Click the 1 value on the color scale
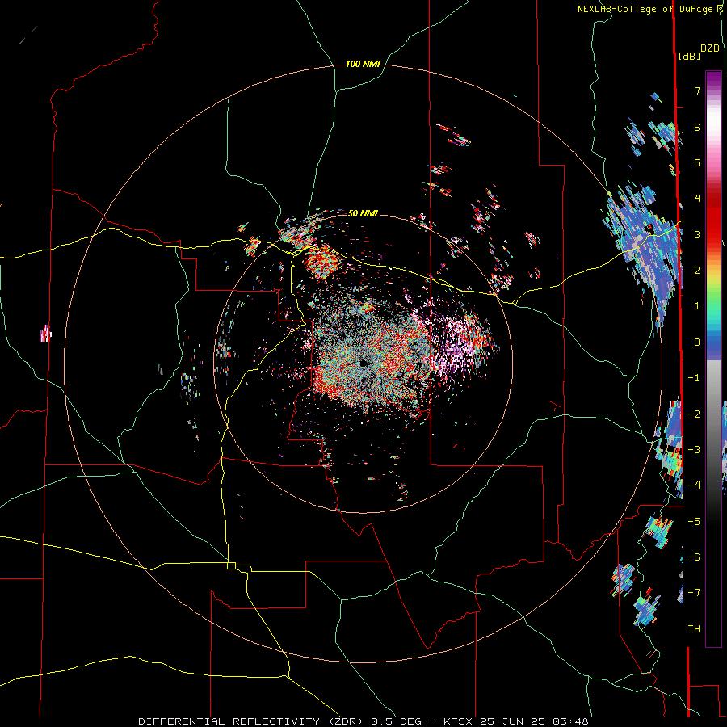The width and height of the screenshot is (727, 727). pos(697,306)
